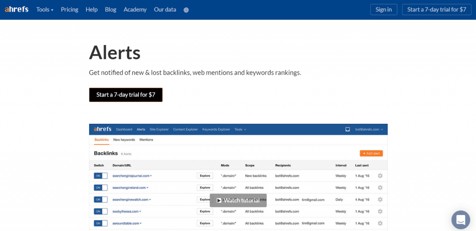Image resolution: width=476 pixels, height=231 pixels.
Task: Expand seobythesea.com domain dropdown arrow
Action: click(140, 212)
